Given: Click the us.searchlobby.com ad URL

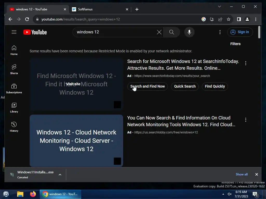Looking at the screenshot, I should tap(166, 132).
